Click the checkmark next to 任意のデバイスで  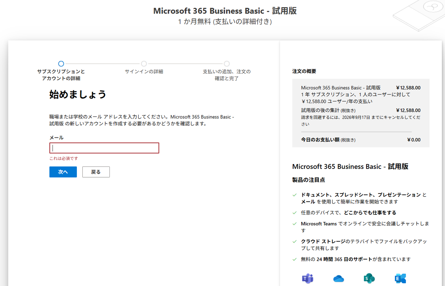[295, 213]
